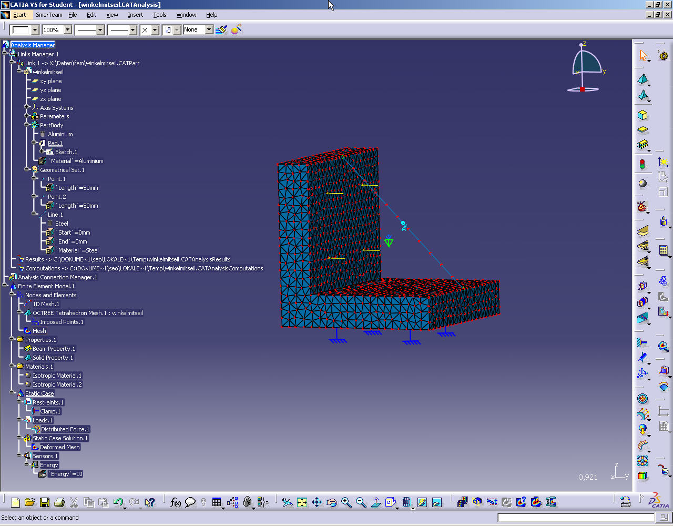The width and height of the screenshot is (673, 526).
Task: Open the Tools menu
Action: [x=160, y=15]
